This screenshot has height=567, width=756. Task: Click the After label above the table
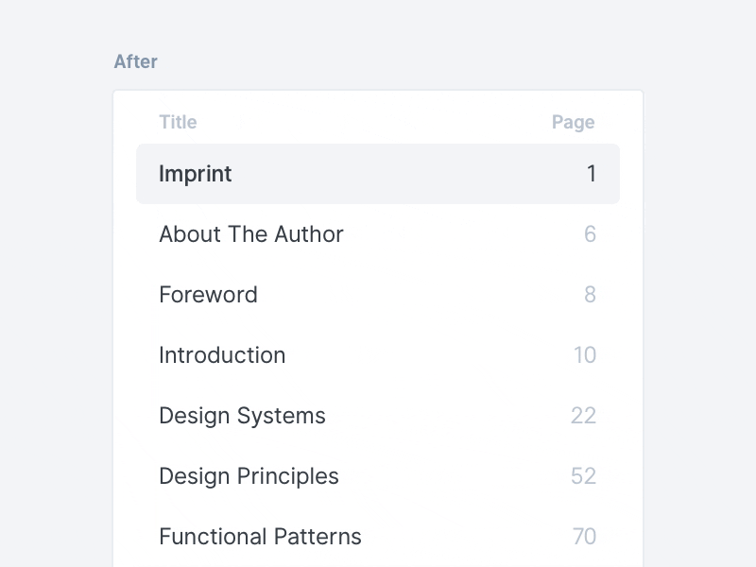[136, 61]
